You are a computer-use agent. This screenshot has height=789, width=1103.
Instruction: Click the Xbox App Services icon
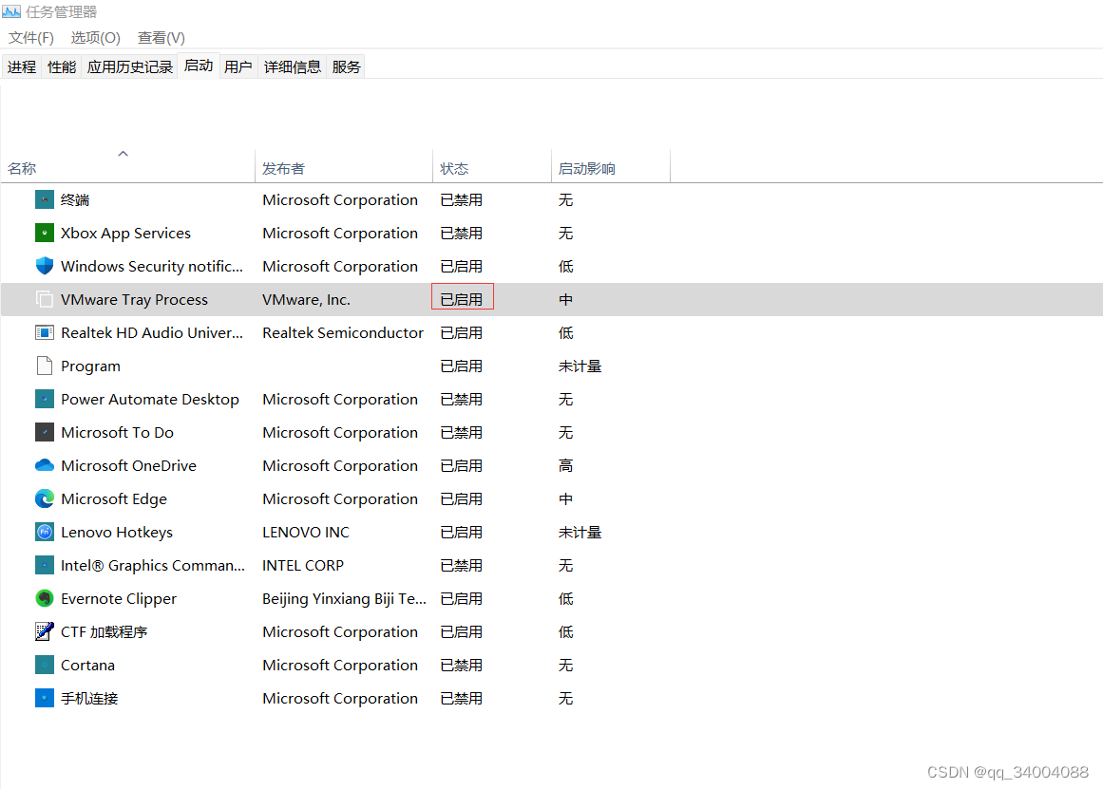(45, 233)
